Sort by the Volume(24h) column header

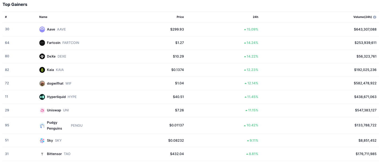coord(362,17)
